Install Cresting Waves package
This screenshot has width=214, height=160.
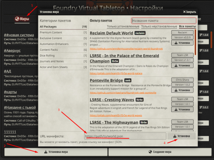click(182, 109)
